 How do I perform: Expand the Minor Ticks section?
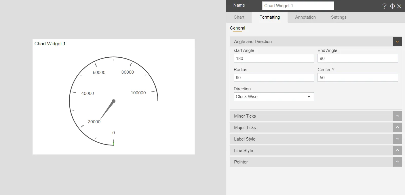tap(397, 116)
